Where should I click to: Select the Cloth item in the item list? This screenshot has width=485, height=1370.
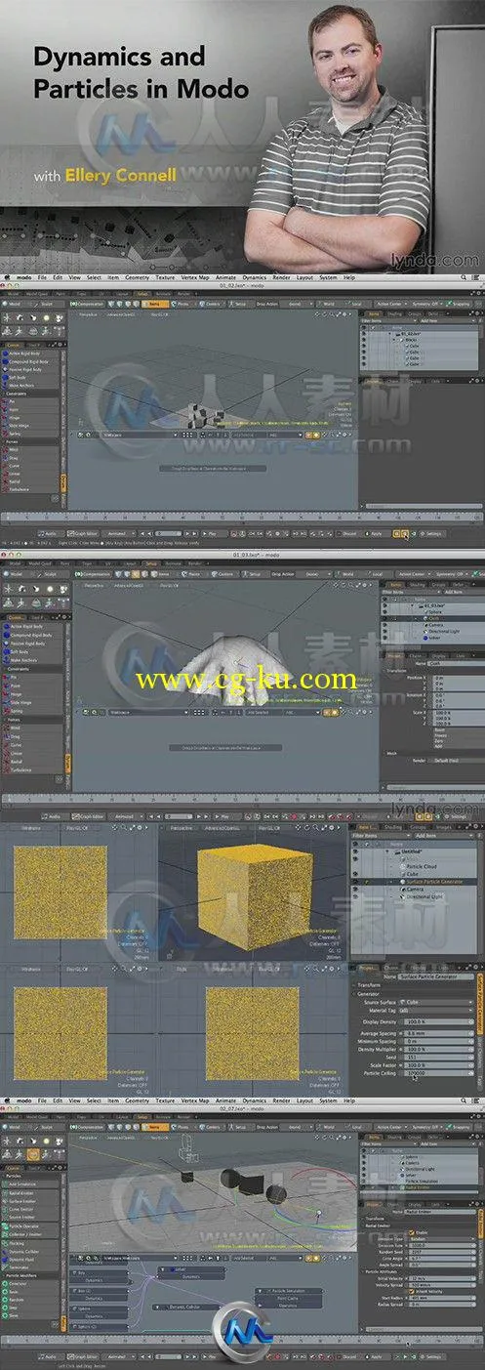pos(433,618)
